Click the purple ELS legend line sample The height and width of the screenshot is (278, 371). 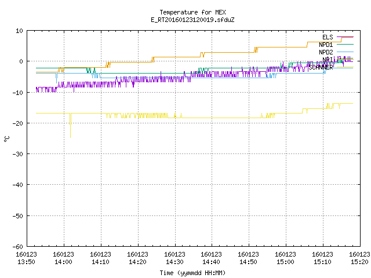point(345,37)
